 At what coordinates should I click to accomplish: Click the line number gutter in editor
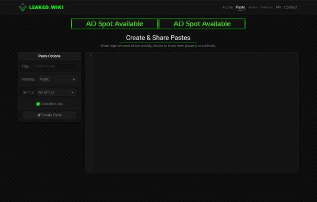pos(89,113)
